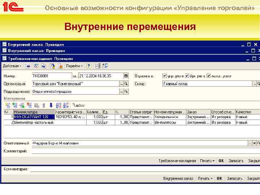
Task: Sort rows ascending in Материалы toolbar
Action: 58,105
